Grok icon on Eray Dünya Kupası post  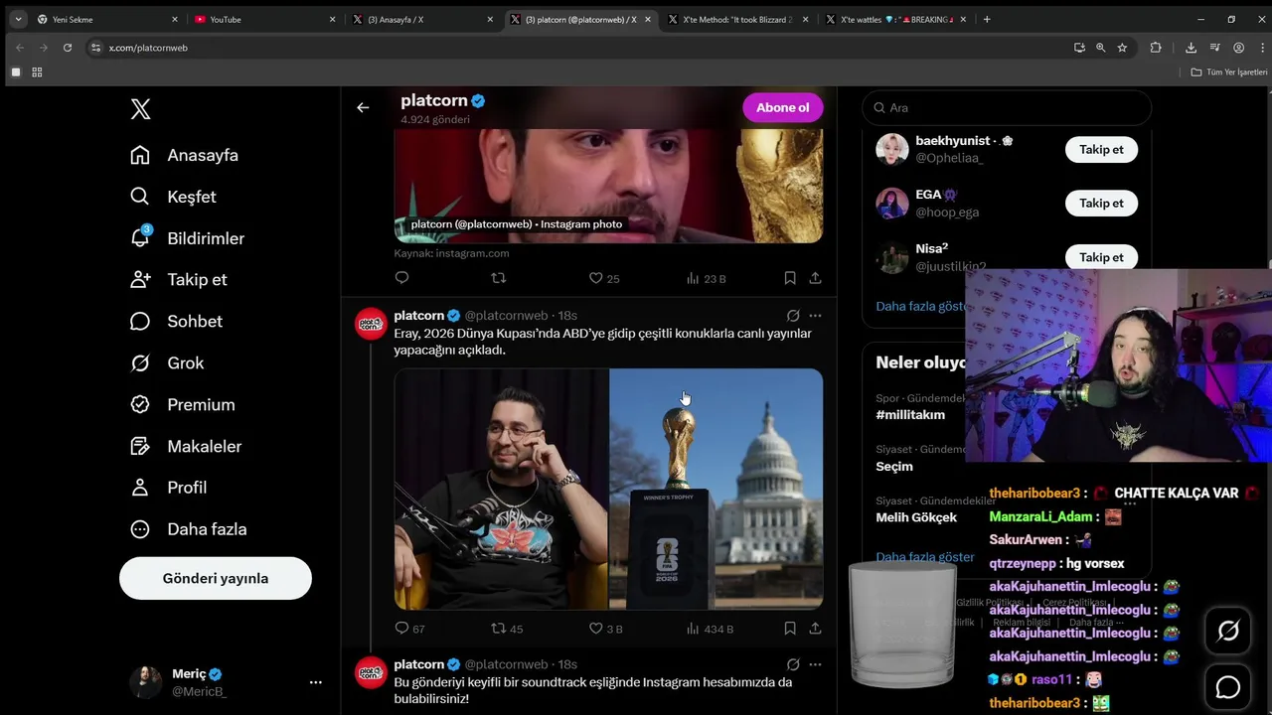[x=793, y=316]
